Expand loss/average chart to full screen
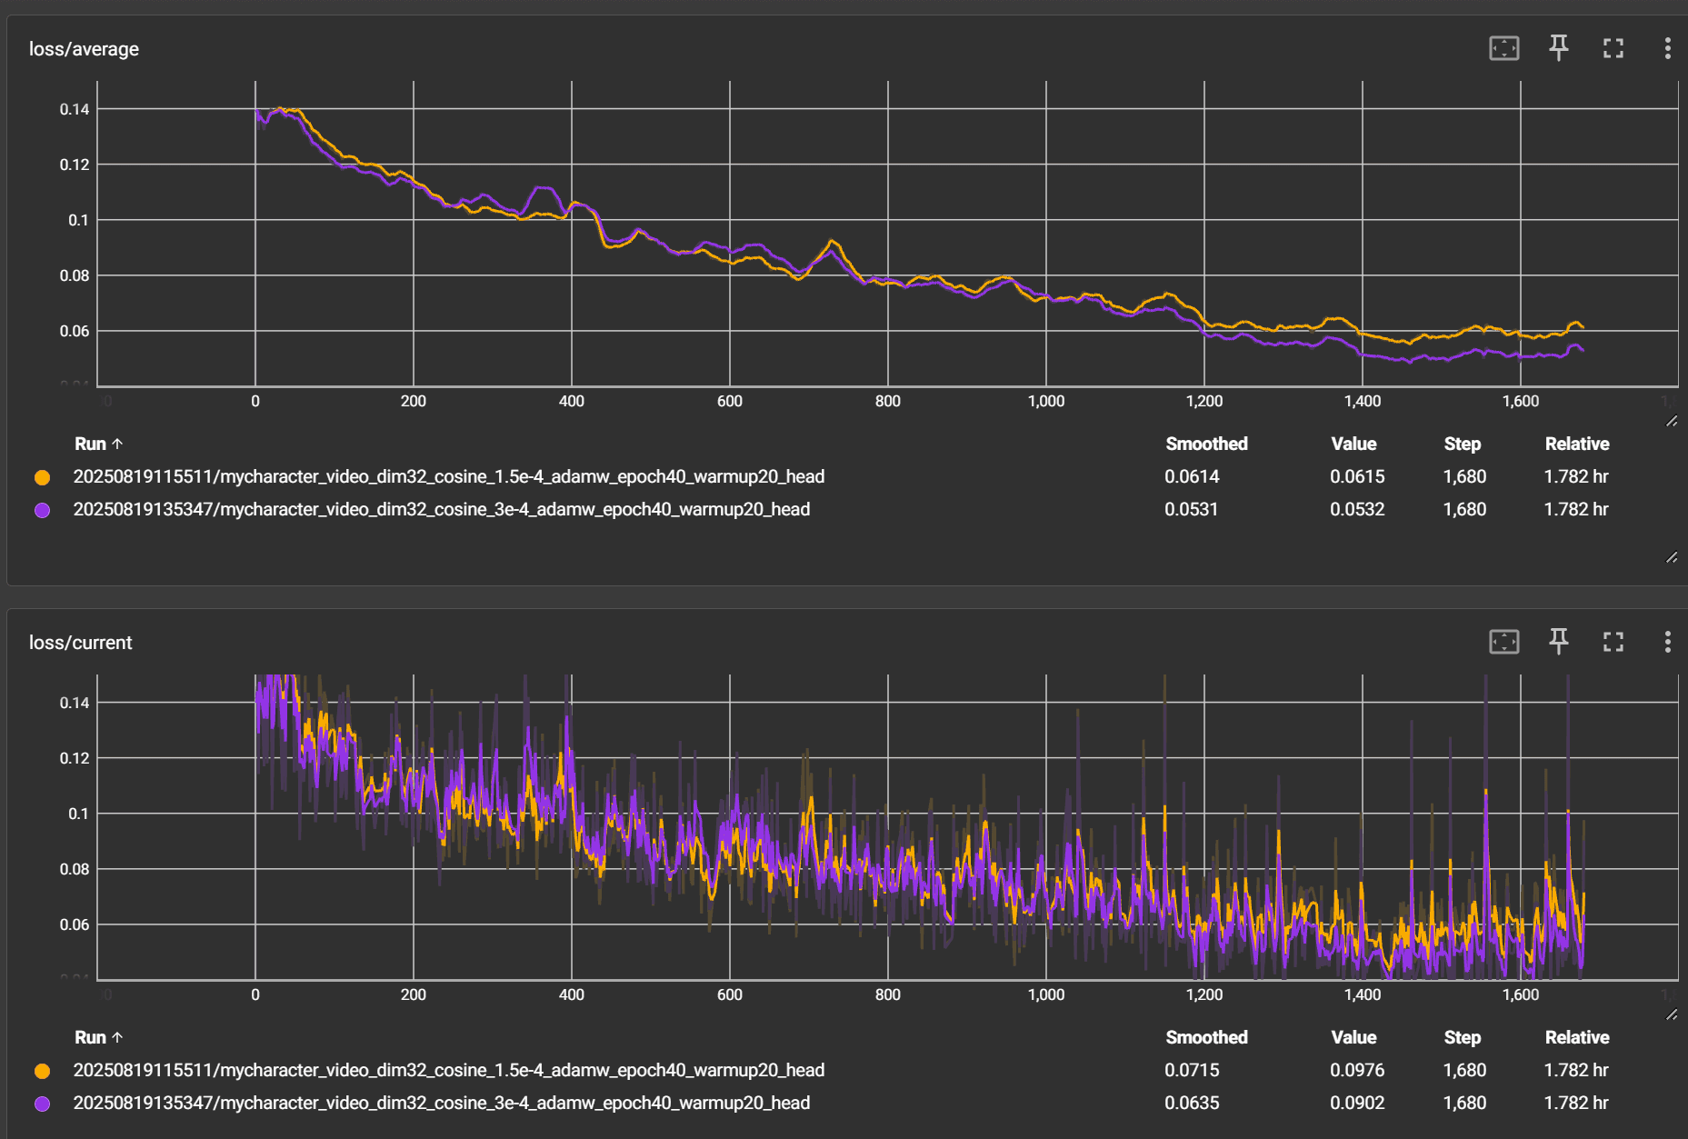 pyautogui.click(x=1613, y=48)
